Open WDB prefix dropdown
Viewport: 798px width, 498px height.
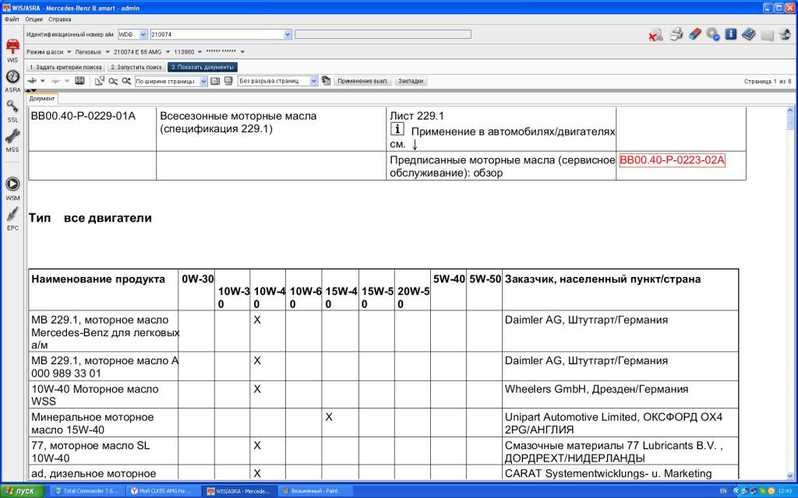(x=143, y=34)
